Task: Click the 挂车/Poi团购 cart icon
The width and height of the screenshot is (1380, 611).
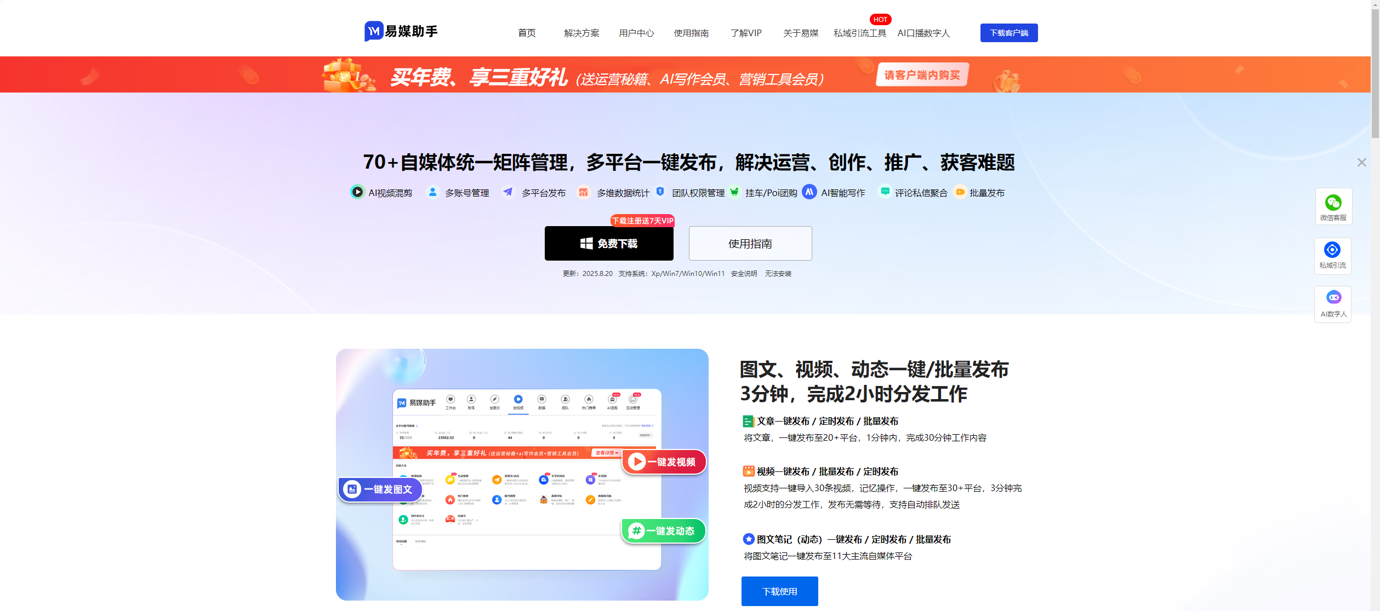Action: click(x=734, y=192)
